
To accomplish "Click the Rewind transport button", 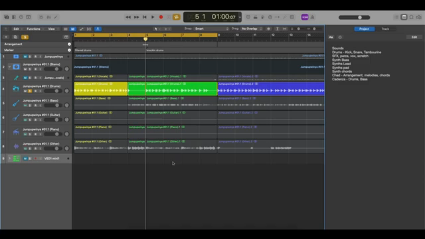I will click(x=128, y=17).
